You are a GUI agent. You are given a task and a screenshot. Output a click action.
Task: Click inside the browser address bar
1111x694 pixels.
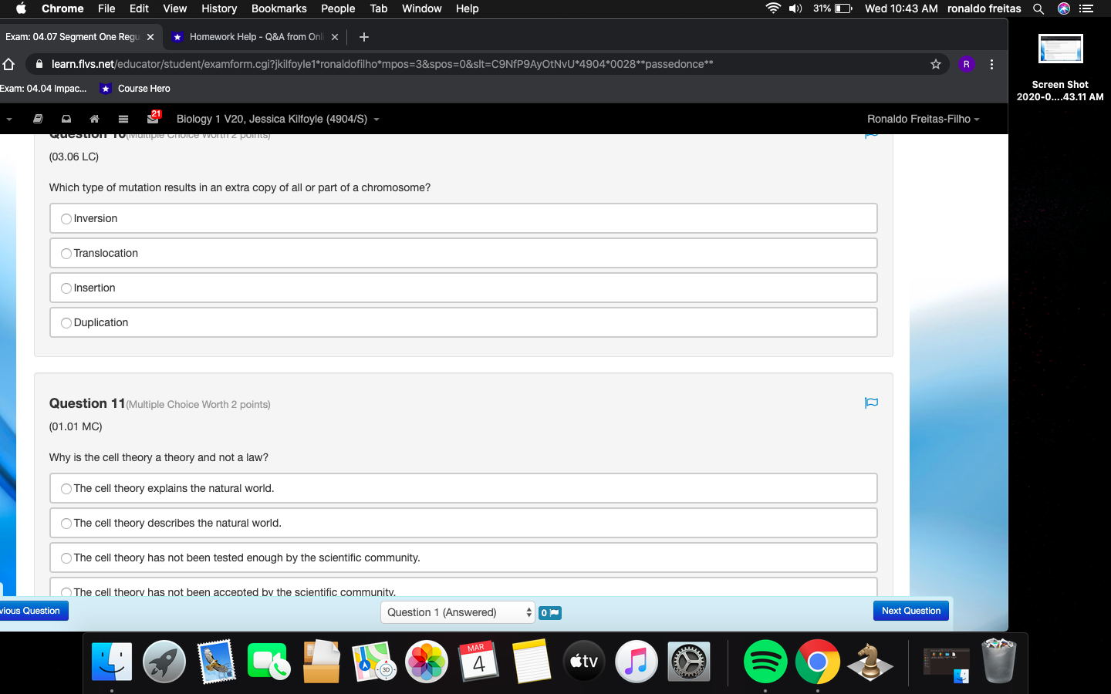pyautogui.click(x=463, y=64)
